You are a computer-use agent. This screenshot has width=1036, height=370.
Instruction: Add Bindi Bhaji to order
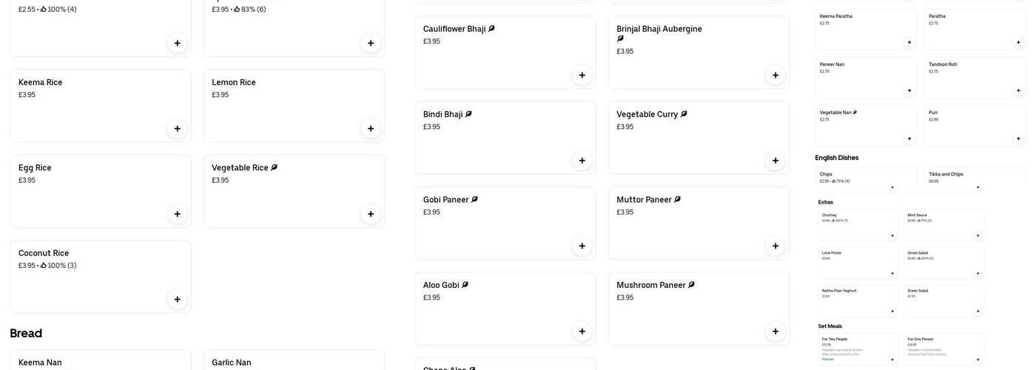point(582,161)
